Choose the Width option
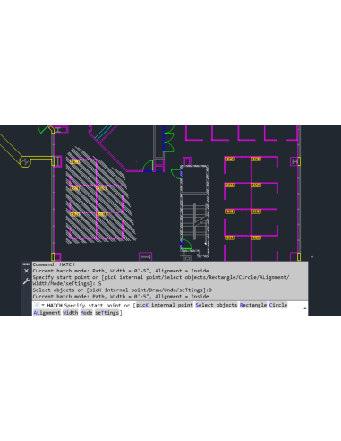The height and width of the screenshot is (441, 341). [71, 313]
